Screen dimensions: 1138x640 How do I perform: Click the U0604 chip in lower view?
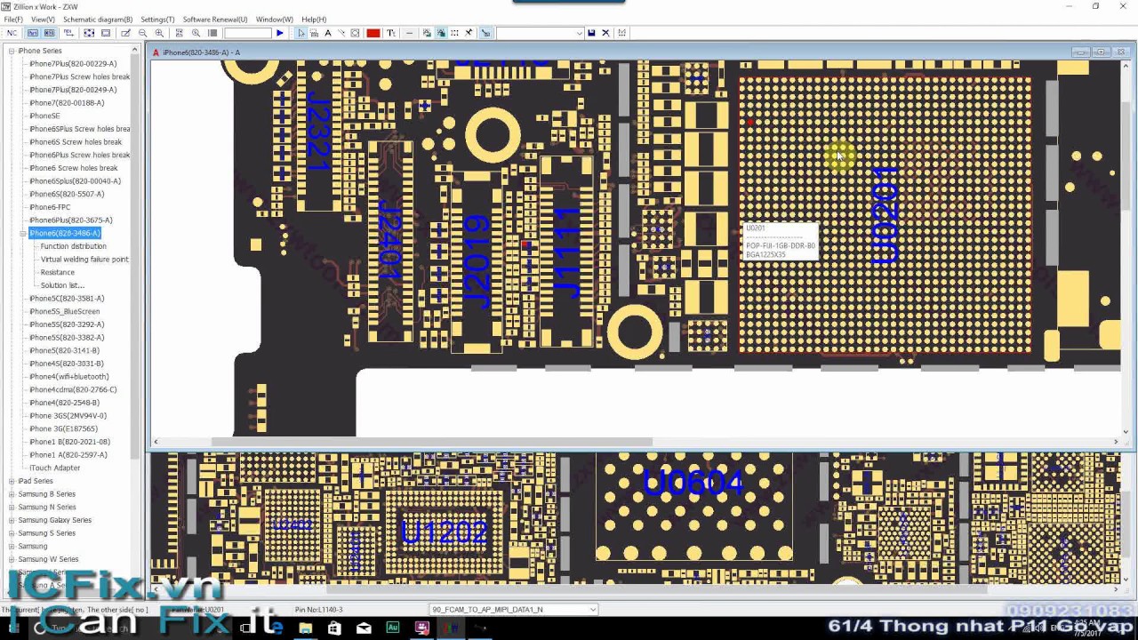click(693, 507)
